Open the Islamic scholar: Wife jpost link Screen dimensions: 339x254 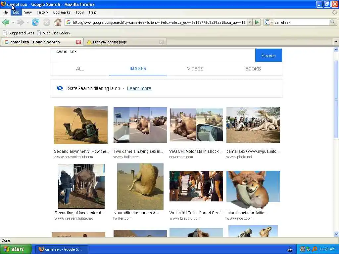247,213
